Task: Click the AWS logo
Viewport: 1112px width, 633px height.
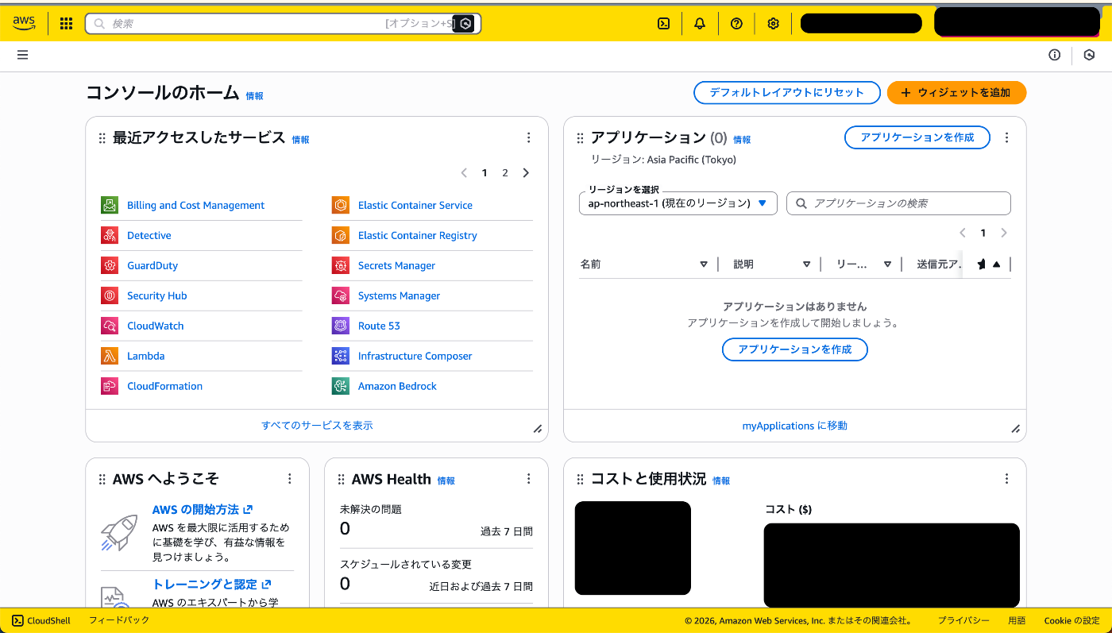Action: point(24,23)
